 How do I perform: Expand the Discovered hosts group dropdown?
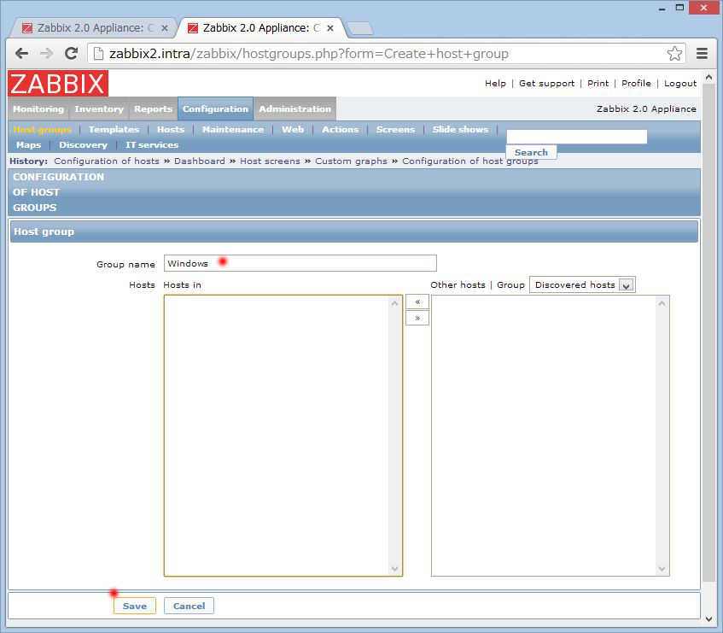(583, 284)
